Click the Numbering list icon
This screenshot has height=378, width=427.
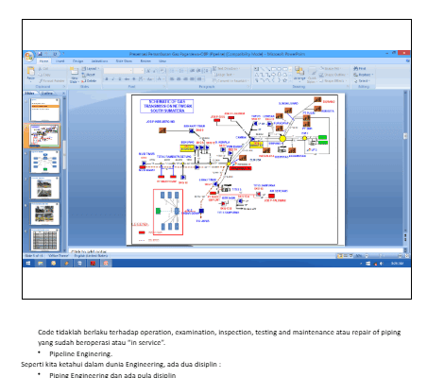click(182, 71)
